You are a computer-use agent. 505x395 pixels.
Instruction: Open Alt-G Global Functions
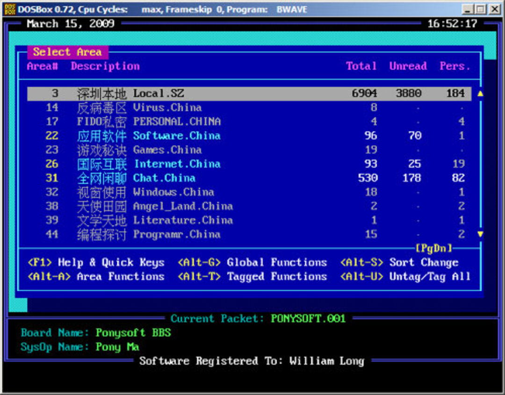pyautogui.click(x=252, y=263)
